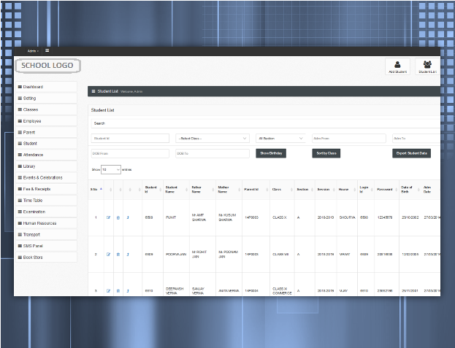This screenshot has height=348, width=455.
Task: Sort table by Mother Name column
Action: click(x=229, y=190)
